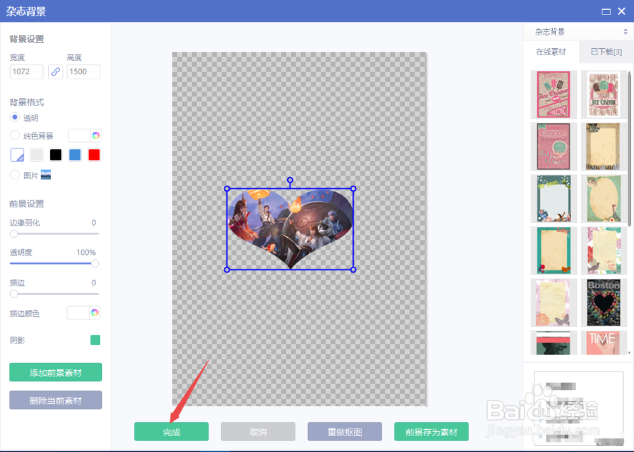Image resolution: width=634 pixels, height=452 pixels.
Task: Click the top-right resize handle of selection box
Action: [353, 189]
